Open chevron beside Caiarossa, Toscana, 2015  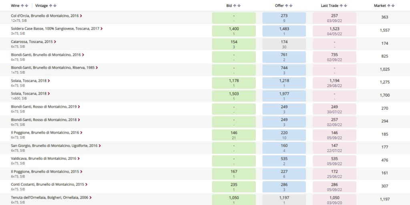click(55, 42)
